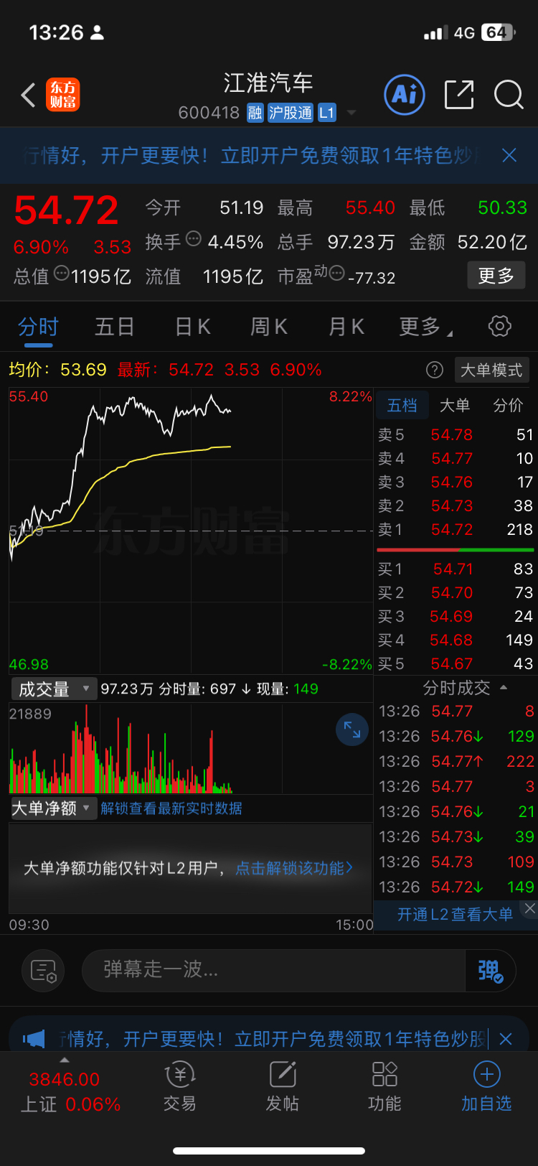Tap the 开通L2查看大单 link
The height and width of the screenshot is (1166, 538).
click(455, 914)
